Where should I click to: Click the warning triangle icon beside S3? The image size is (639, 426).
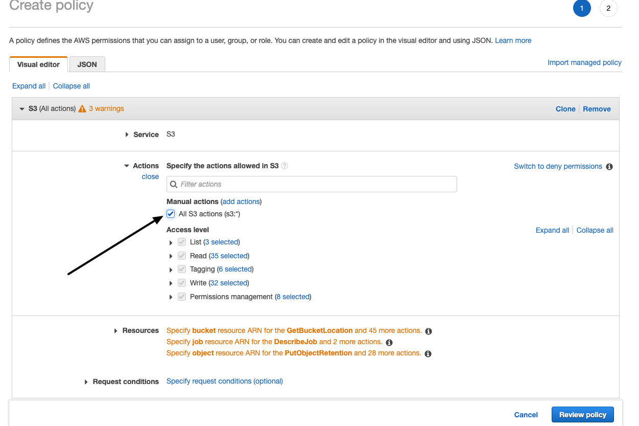click(x=82, y=108)
